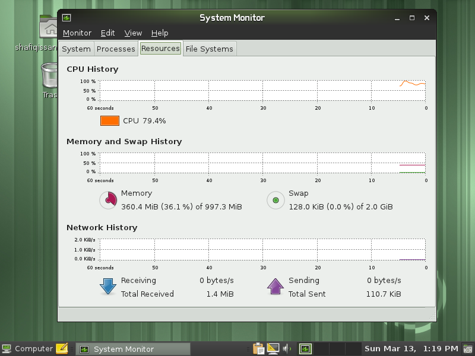475x356 pixels.
Task: Click the "Memory and Swap History" heading
Action: click(x=124, y=142)
